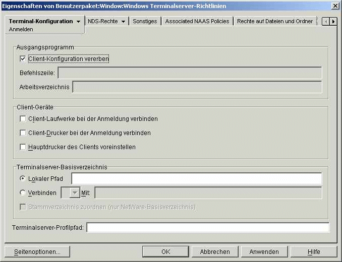Open Rechte auf Dateien und Ordner tab
The image size is (342, 262).
click(x=275, y=21)
